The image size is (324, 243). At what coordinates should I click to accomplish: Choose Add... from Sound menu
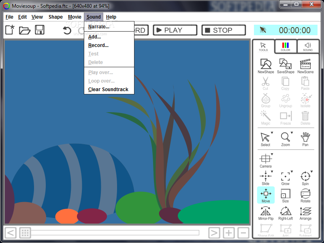[x=109, y=37]
